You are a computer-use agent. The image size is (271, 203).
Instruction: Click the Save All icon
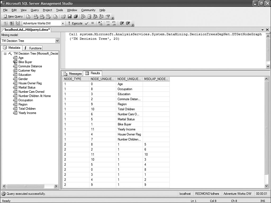75,16
